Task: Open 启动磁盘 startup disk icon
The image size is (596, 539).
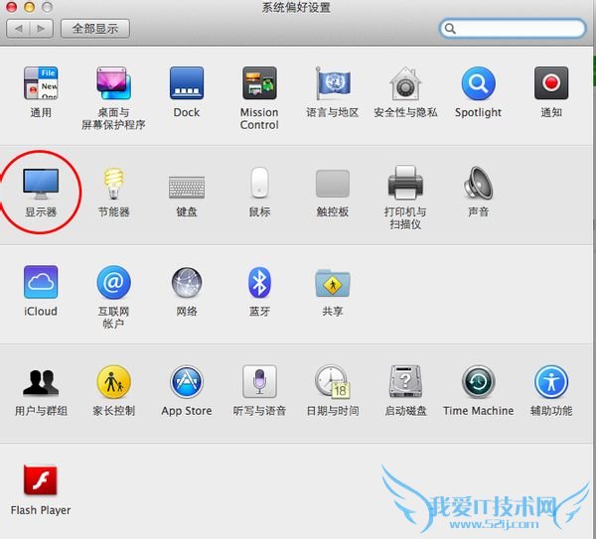Action: tap(405, 381)
